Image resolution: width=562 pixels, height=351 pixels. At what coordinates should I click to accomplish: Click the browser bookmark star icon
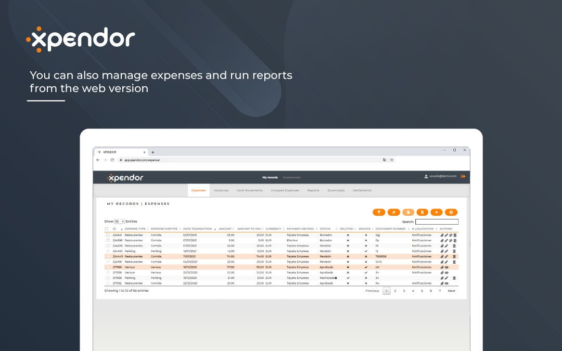tap(392, 160)
